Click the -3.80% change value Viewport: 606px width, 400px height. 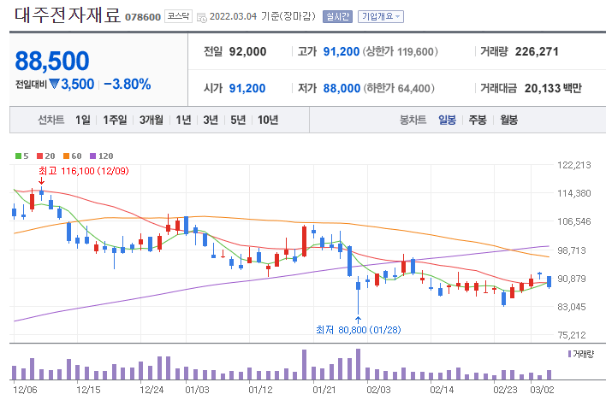tap(128, 84)
